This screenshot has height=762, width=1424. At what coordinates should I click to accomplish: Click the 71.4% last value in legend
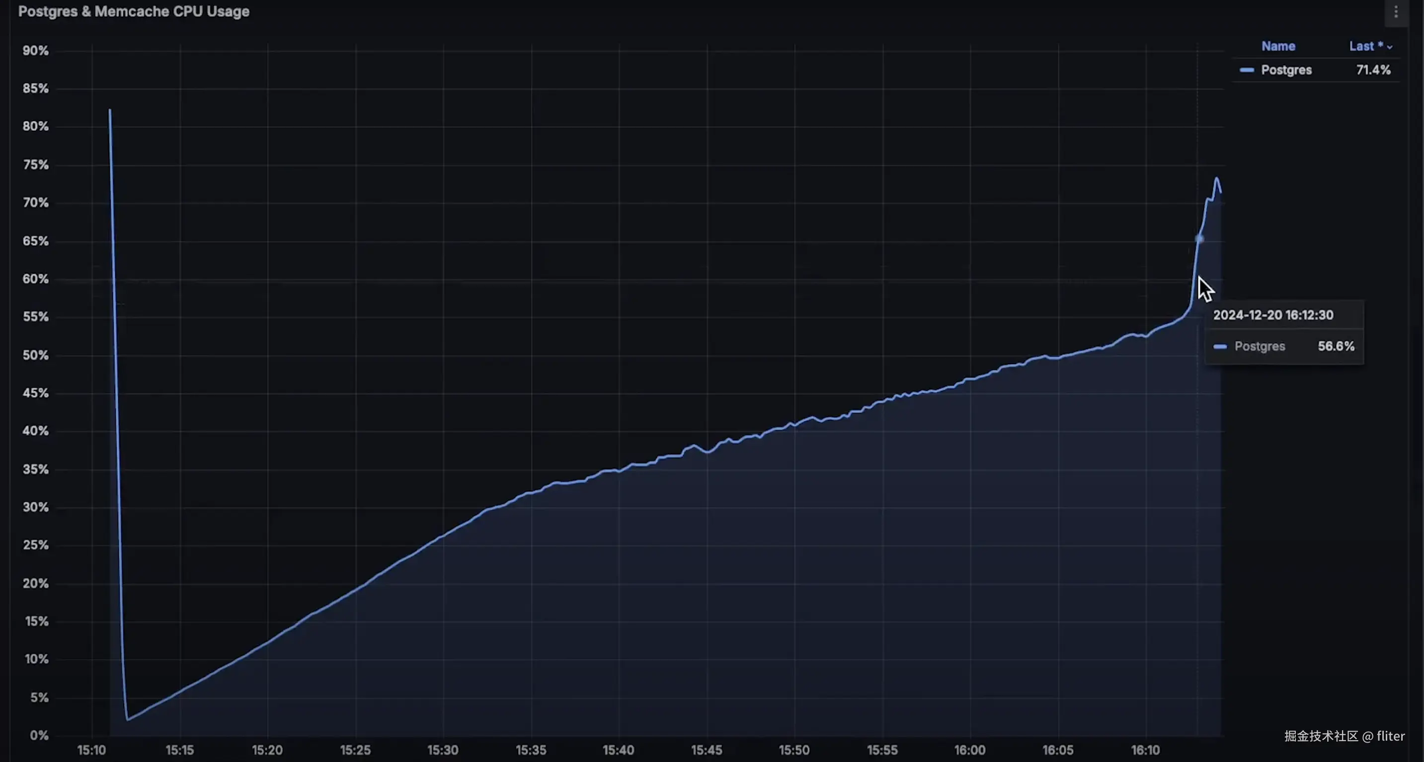coord(1373,70)
